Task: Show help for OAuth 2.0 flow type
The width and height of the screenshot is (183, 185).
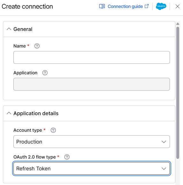Action: pyautogui.click(x=67, y=157)
